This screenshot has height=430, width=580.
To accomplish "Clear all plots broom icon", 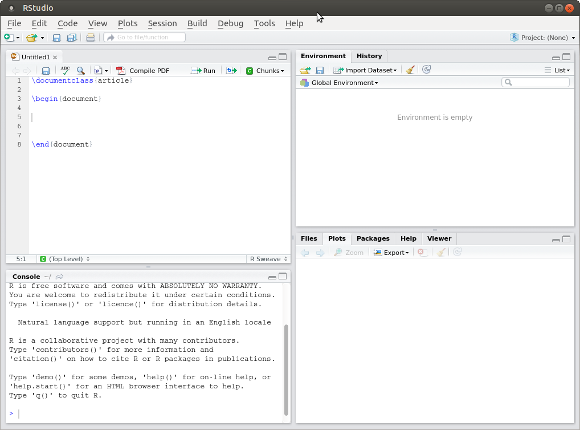I will click(440, 252).
